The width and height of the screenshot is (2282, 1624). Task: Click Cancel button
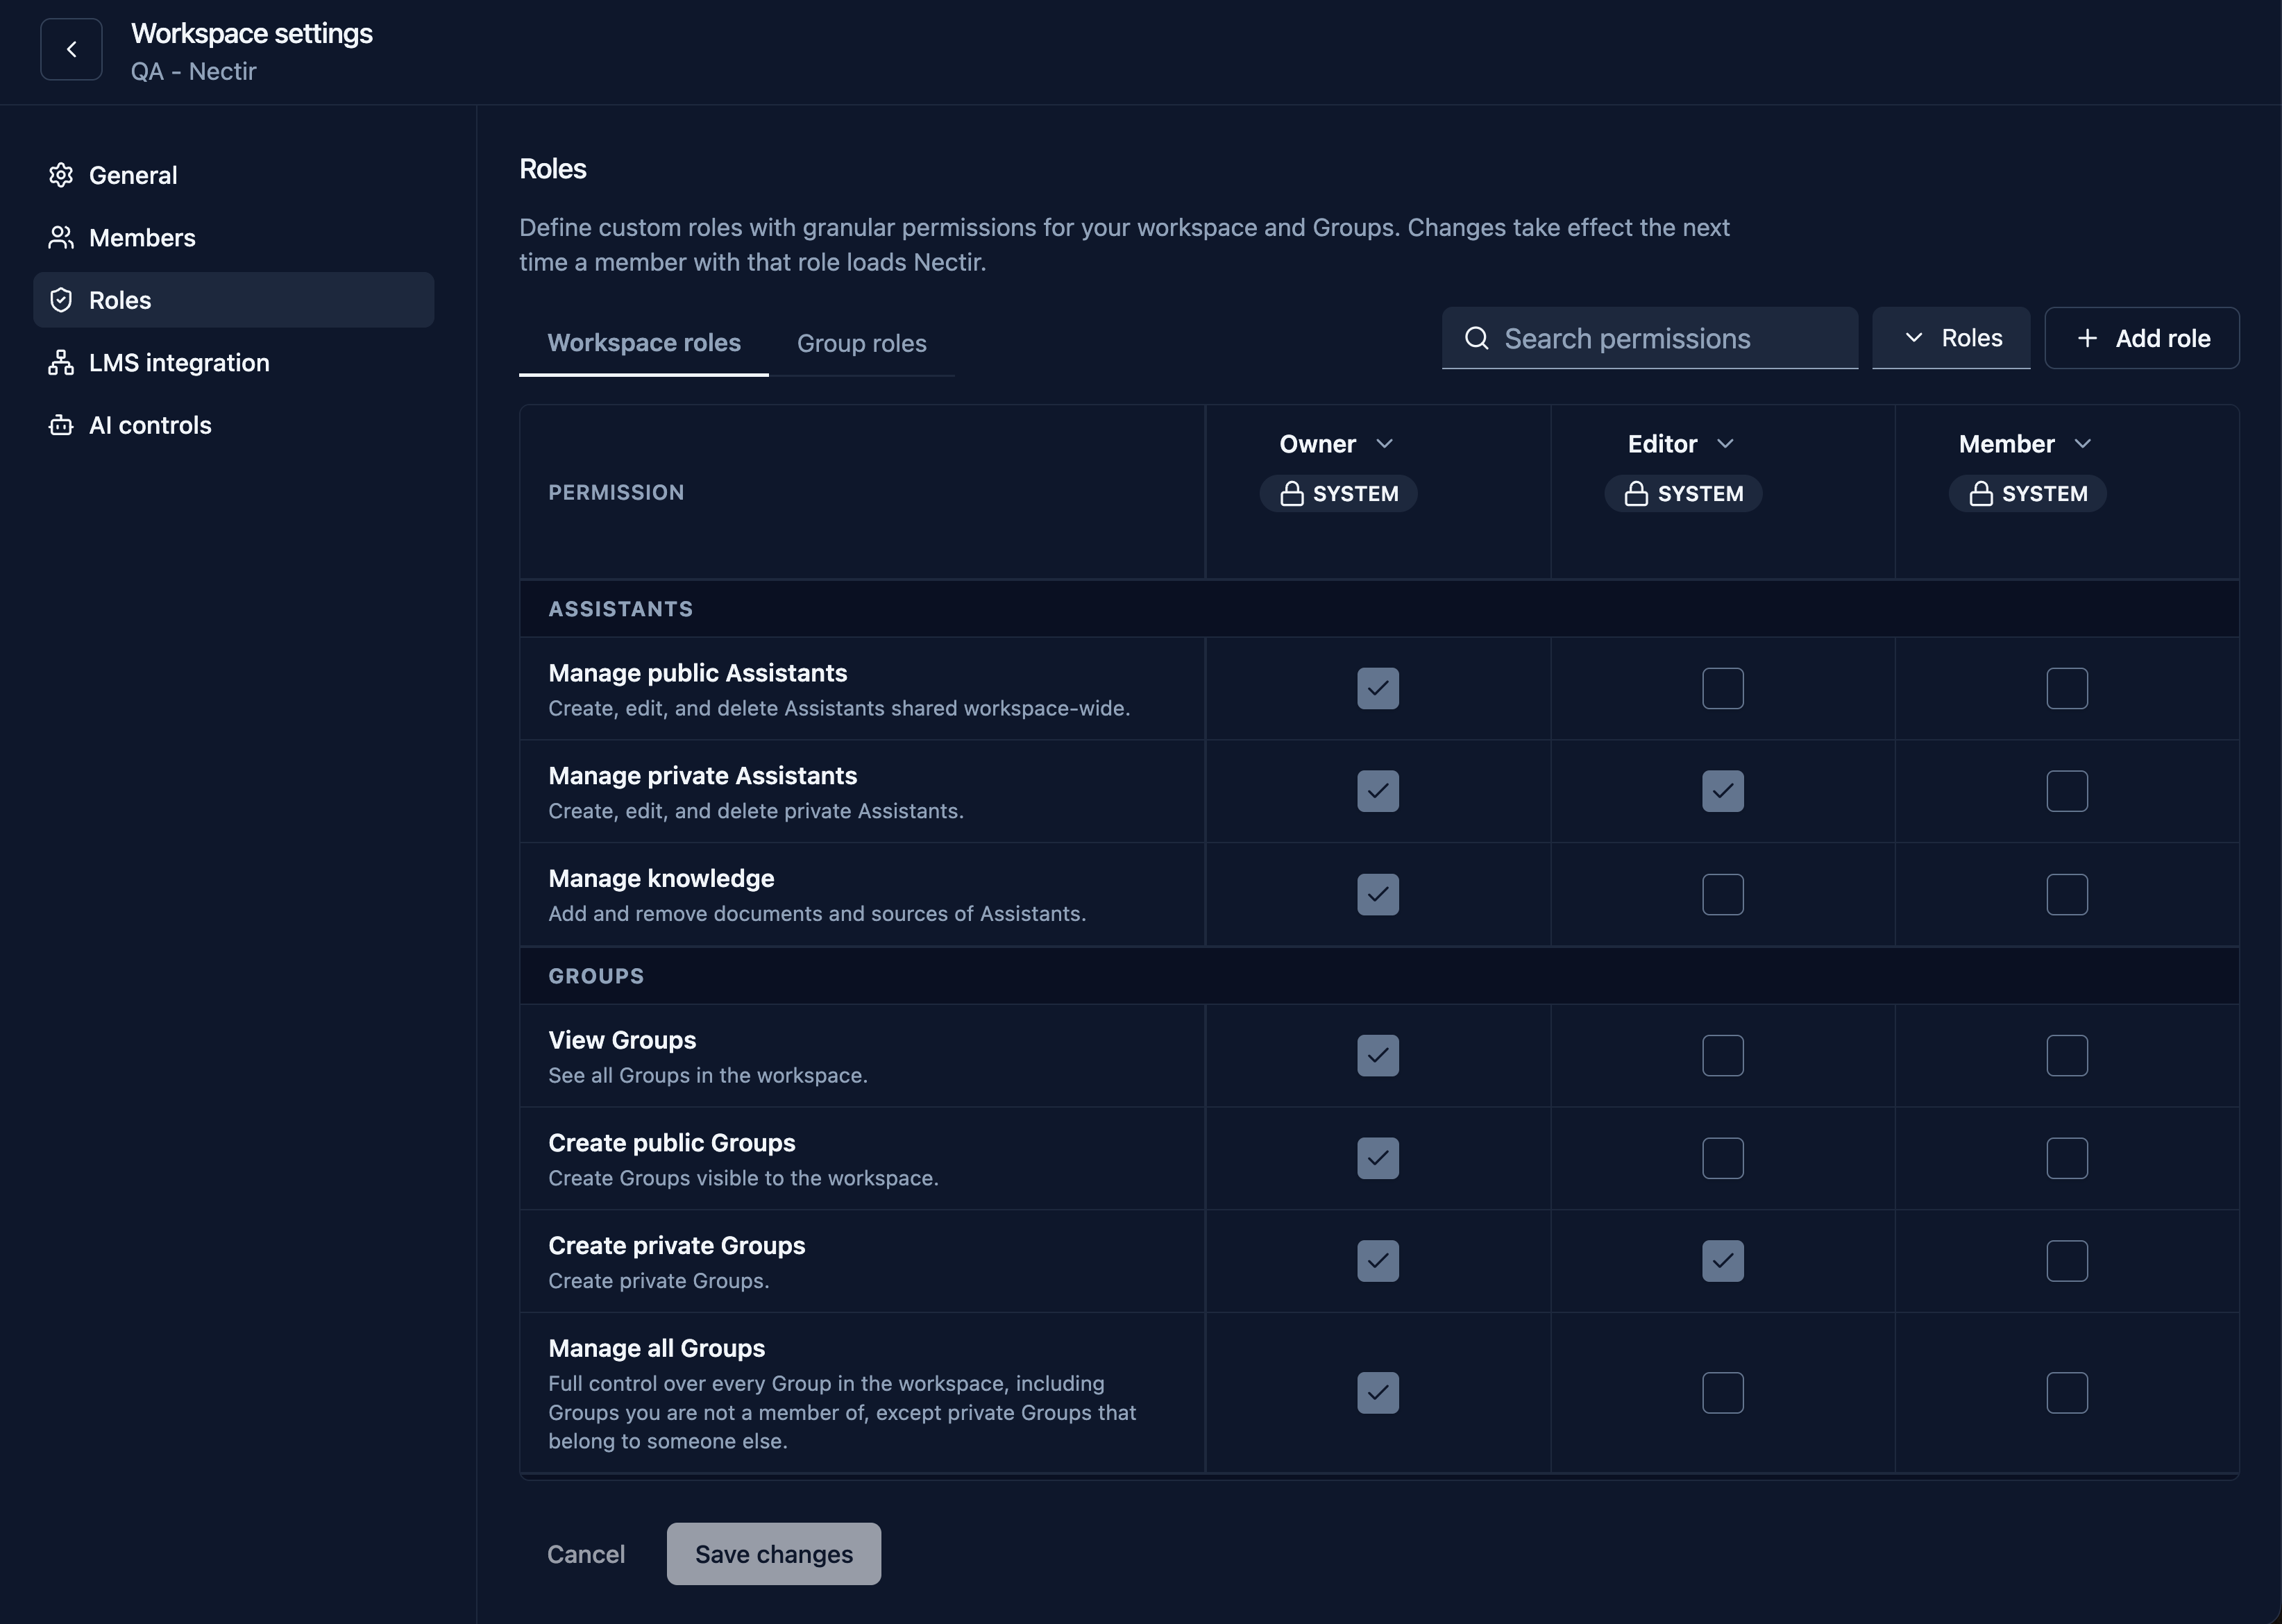click(x=586, y=1554)
